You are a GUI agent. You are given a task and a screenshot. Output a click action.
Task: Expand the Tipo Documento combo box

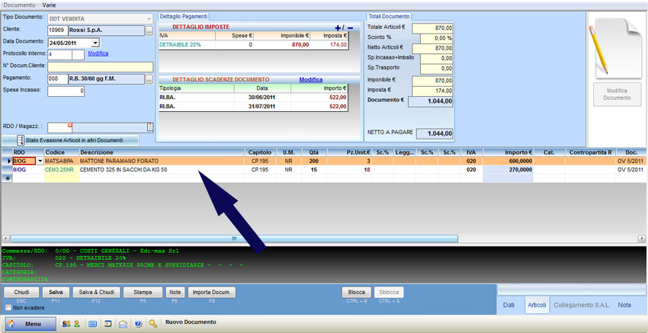click(x=148, y=18)
